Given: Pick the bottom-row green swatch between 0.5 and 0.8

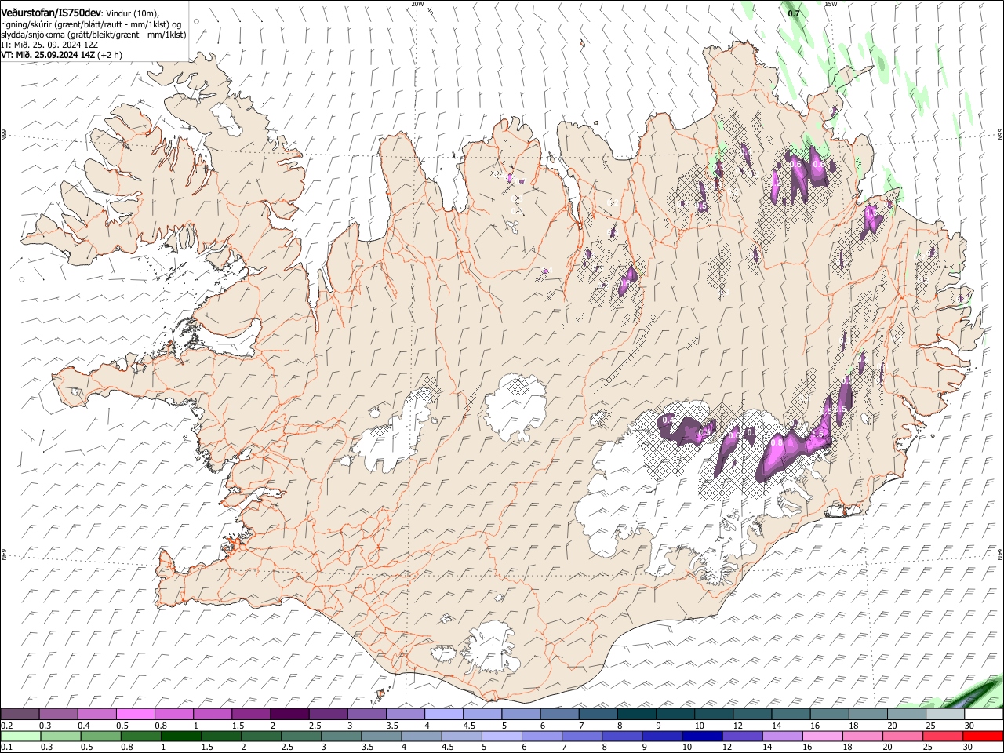Looking at the screenshot, I should coord(101,736).
